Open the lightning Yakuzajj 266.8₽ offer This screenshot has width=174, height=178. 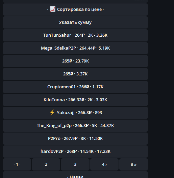pyautogui.click(x=75, y=113)
